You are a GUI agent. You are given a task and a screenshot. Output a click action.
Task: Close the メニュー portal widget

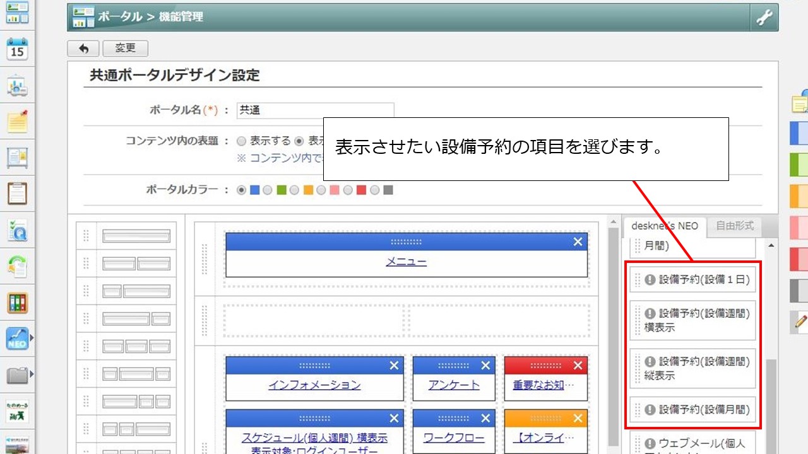(577, 242)
